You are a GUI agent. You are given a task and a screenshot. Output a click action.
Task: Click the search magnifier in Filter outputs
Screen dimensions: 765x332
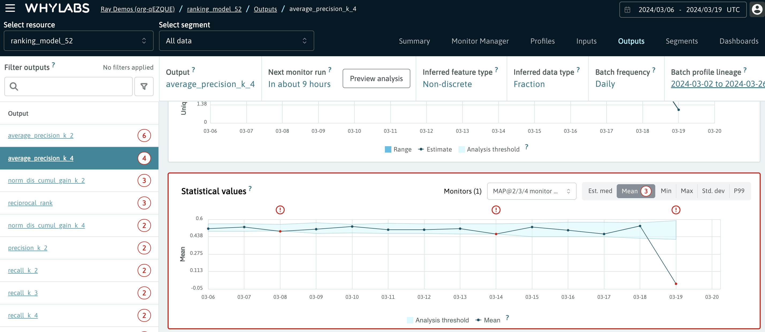(x=14, y=86)
